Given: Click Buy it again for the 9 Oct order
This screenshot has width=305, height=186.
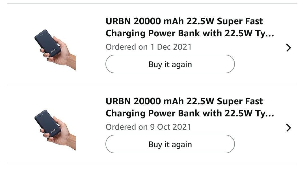Looking at the screenshot, I should click(x=170, y=144).
